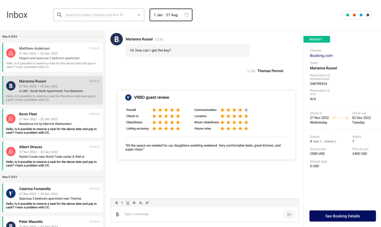Select the 'Hi, how can I get the key?' message
Image resolution: width=381 pixels, height=227 pixels.
pos(188,50)
